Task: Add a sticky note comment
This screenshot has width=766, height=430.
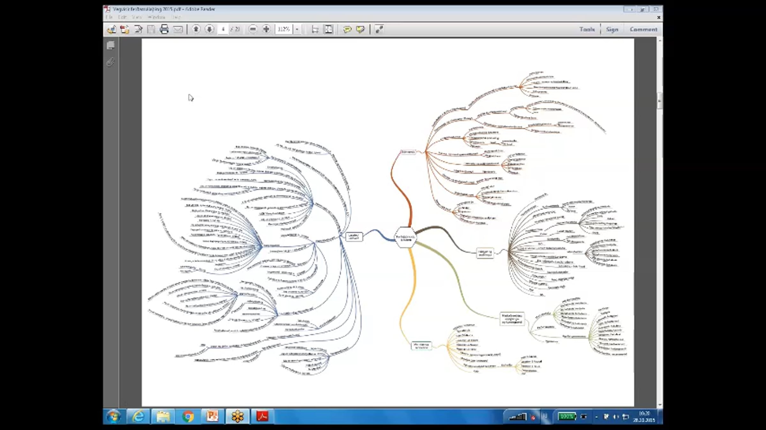Action: [x=347, y=29]
